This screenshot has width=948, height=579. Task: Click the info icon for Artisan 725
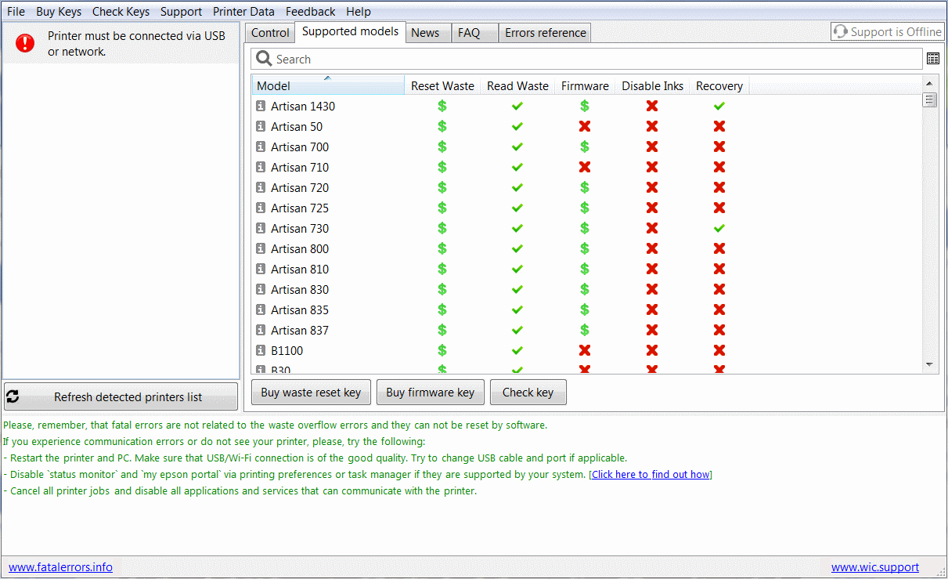click(x=261, y=208)
